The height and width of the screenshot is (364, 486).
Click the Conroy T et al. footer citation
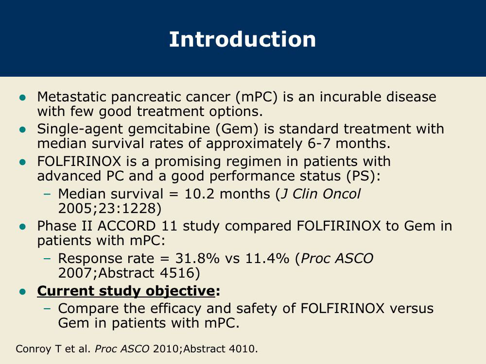pos(53,349)
